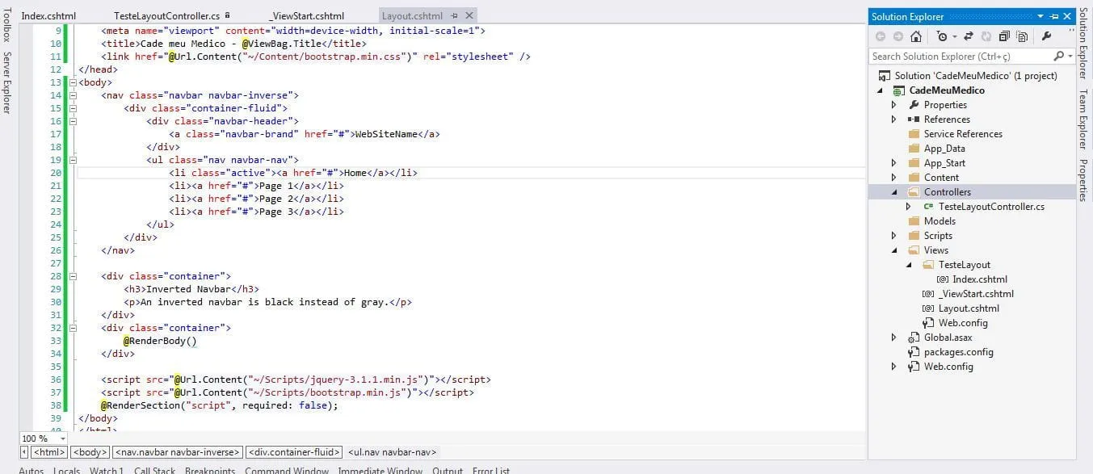Open the search options dropdown arrow

(1070, 57)
